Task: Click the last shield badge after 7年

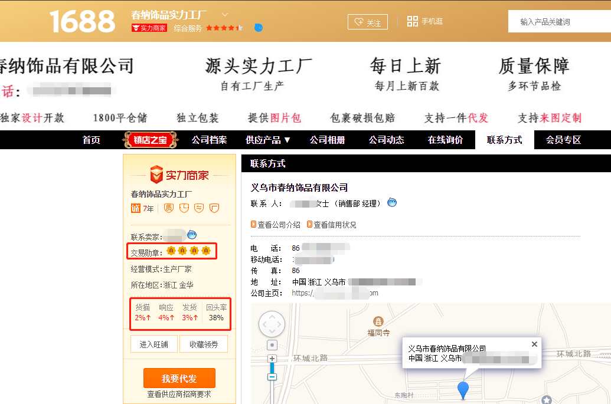Action: pyautogui.click(x=214, y=208)
